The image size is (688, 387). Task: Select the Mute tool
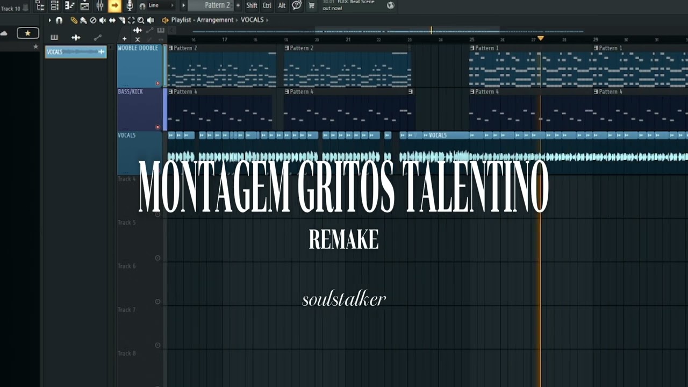103,20
